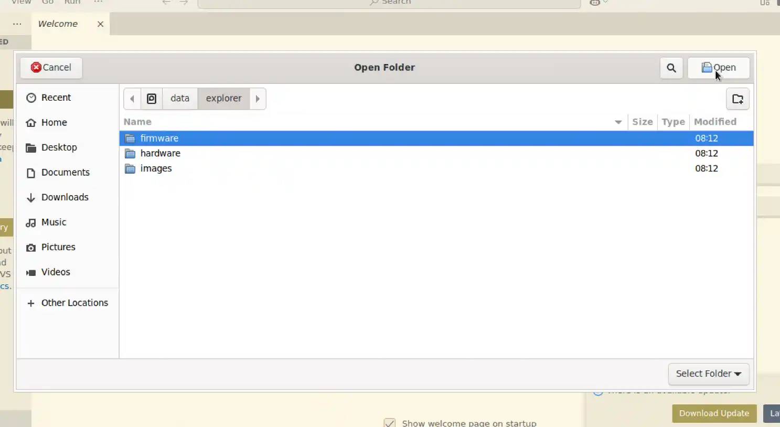Screen dimensions: 780x427
Task: Open Music in the sidebar
Action: click(x=68, y=222)
